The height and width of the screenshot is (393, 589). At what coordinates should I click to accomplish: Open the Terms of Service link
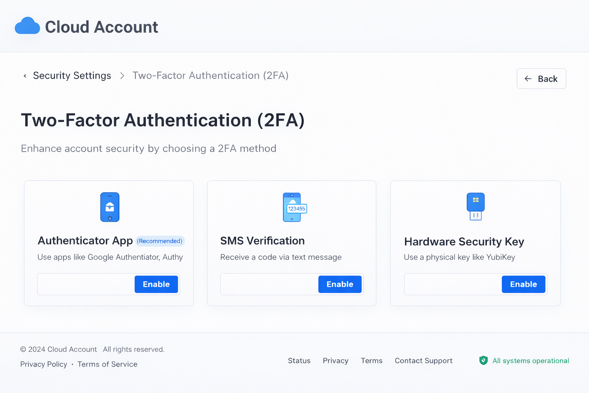107,364
